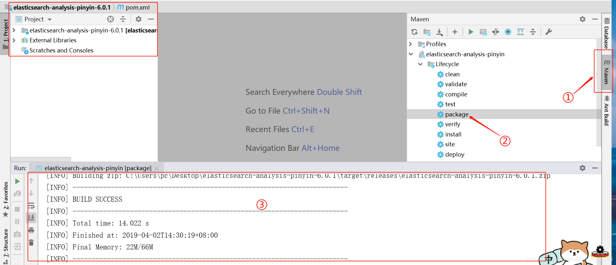
Task: Clear all console output trash icon
Action: click(x=31, y=243)
